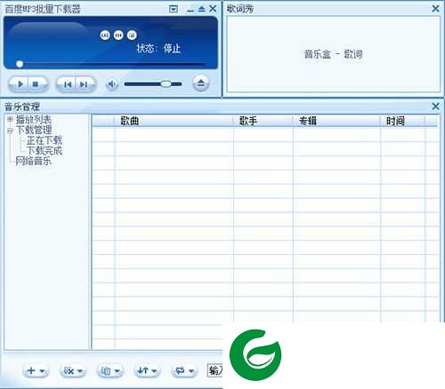Viewport: 445px width, 389px height.
Task: Expand the 播放列表 tree node
Action: tap(10, 119)
